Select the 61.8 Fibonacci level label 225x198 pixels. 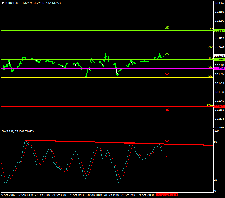pyautogui.click(x=211, y=76)
